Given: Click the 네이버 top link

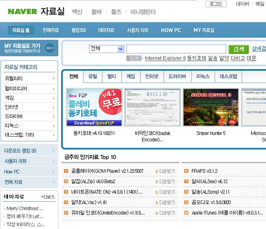Looking at the screenshot, I should click(242, 4).
